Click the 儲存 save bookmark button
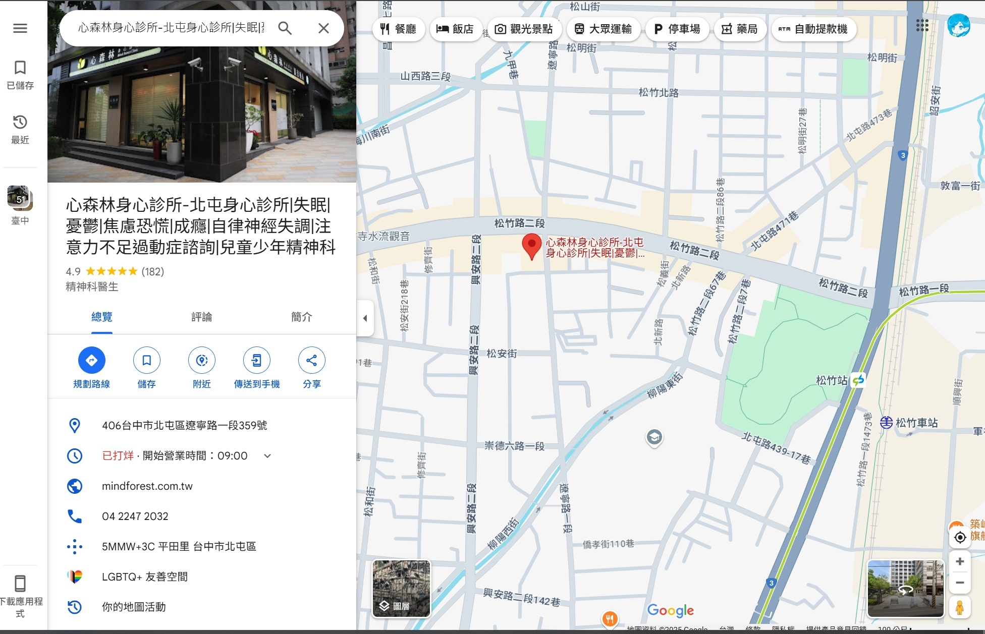This screenshot has height=634, width=985. (147, 360)
